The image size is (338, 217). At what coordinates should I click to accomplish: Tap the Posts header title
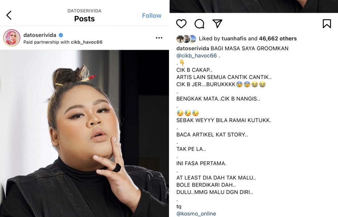click(84, 19)
